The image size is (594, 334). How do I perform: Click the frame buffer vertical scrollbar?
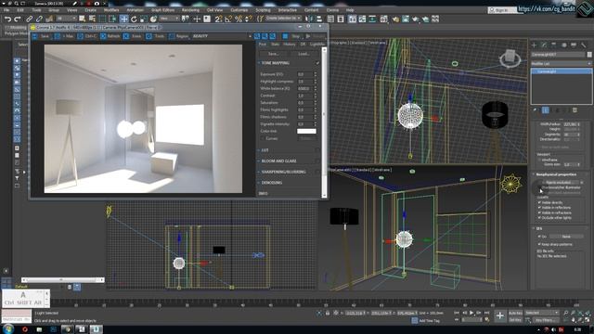point(324,122)
